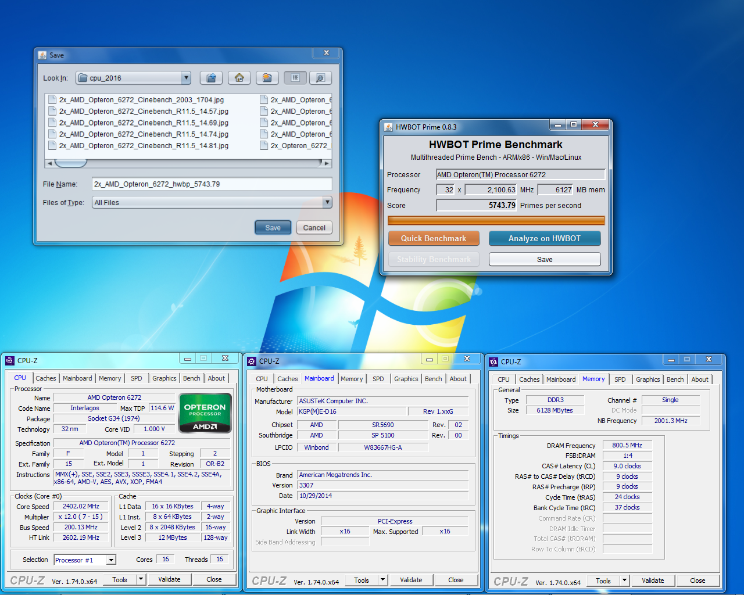Viewport: 744px width, 595px height.
Task: Click Save button in HWBOT Prime window
Action: [x=545, y=259]
